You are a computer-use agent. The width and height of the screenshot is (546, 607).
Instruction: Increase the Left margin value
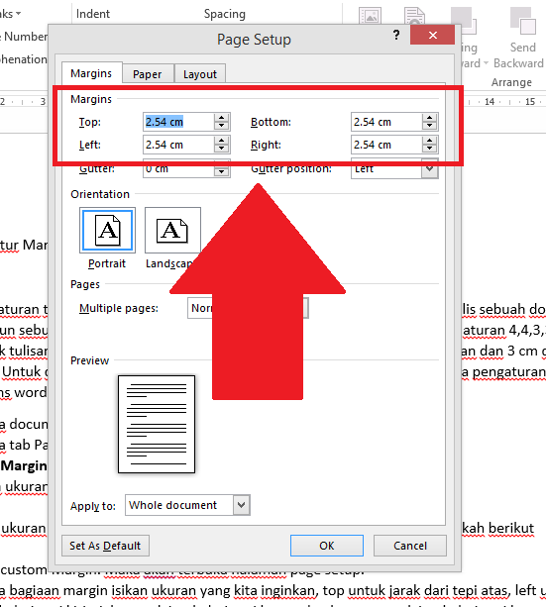222,141
